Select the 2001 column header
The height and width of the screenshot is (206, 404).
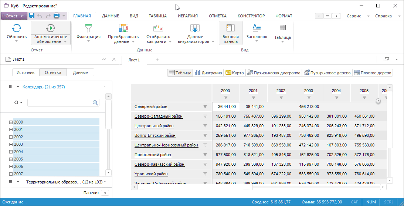click(253, 91)
